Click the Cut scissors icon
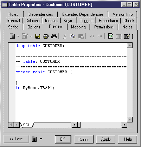Image resolution: width=141 pixels, height=147 pixels. [64, 36]
